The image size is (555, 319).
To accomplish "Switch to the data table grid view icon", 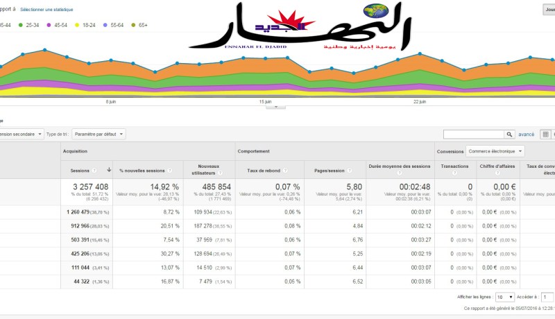I will click(x=545, y=135).
